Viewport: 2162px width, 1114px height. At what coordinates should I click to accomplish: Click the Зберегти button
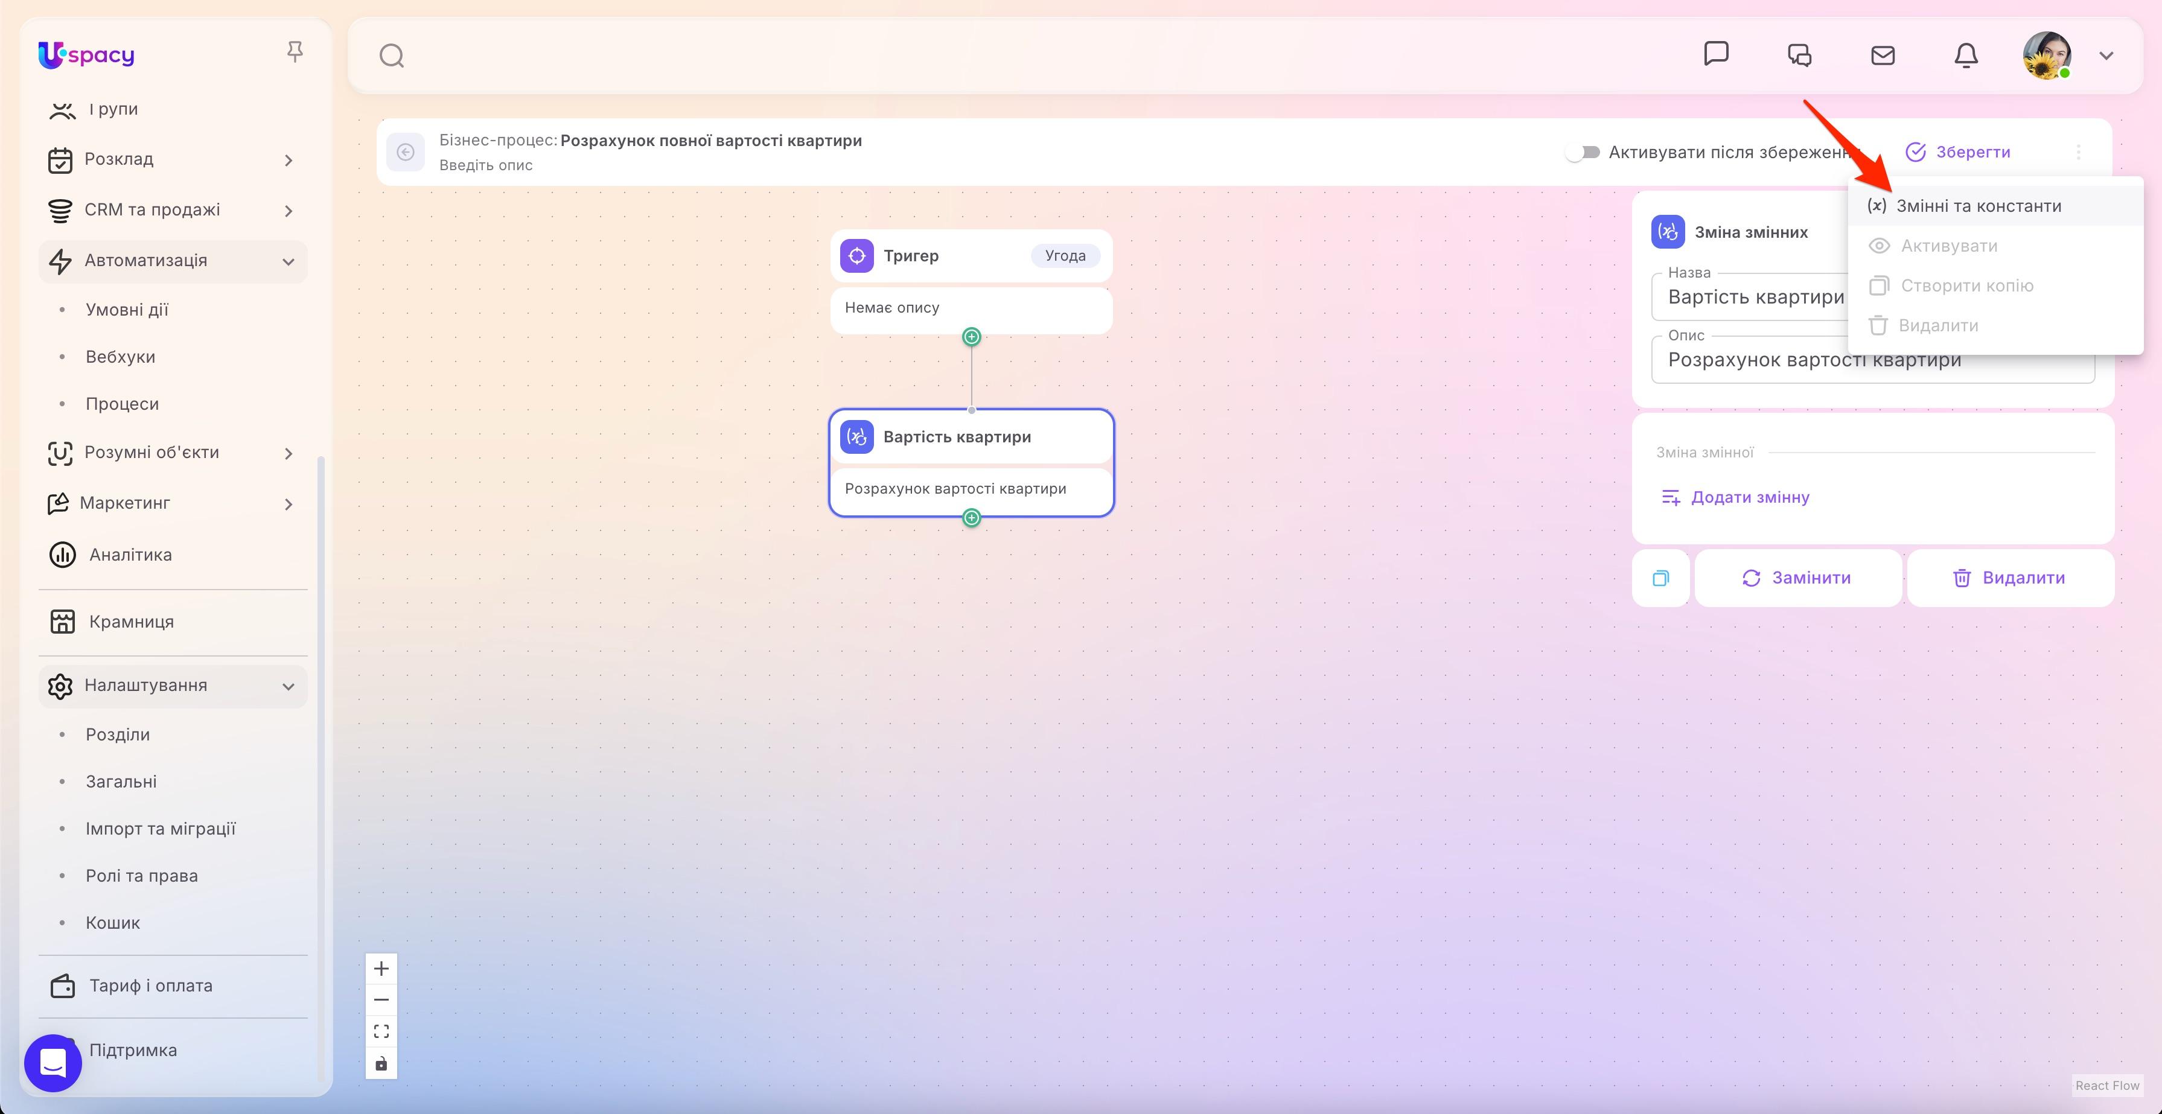(1958, 152)
